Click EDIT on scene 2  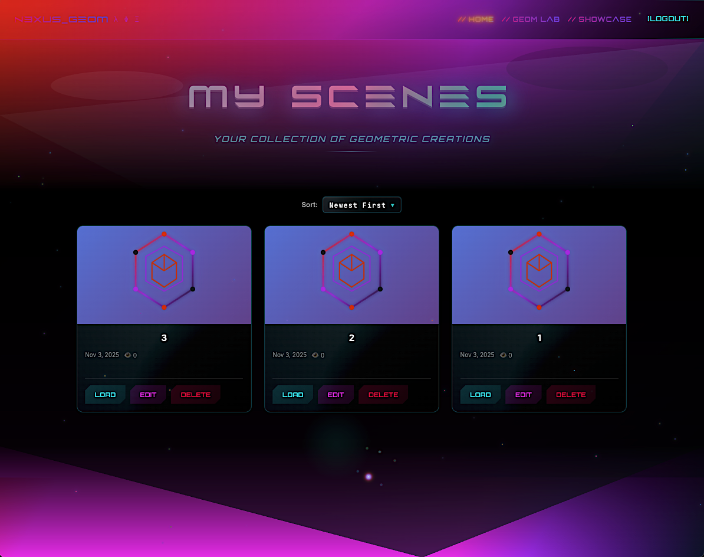pyautogui.click(x=335, y=394)
